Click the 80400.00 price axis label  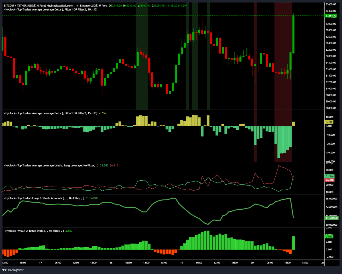[x=331, y=108]
